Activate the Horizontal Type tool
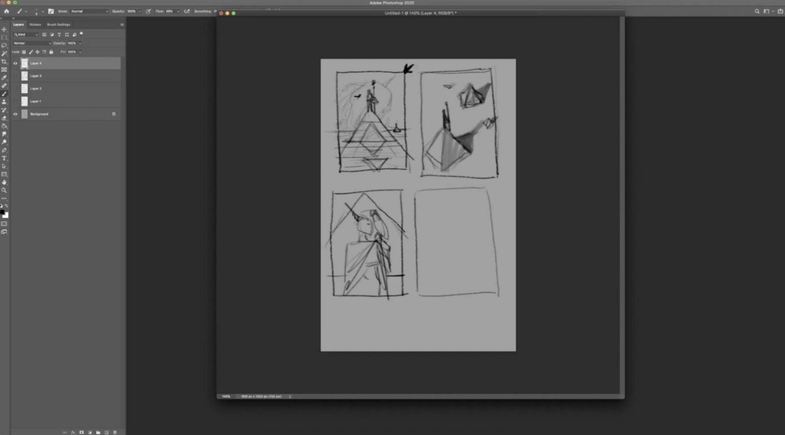Image resolution: width=785 pixels, height=435 pixels. [x=4, y=158]
